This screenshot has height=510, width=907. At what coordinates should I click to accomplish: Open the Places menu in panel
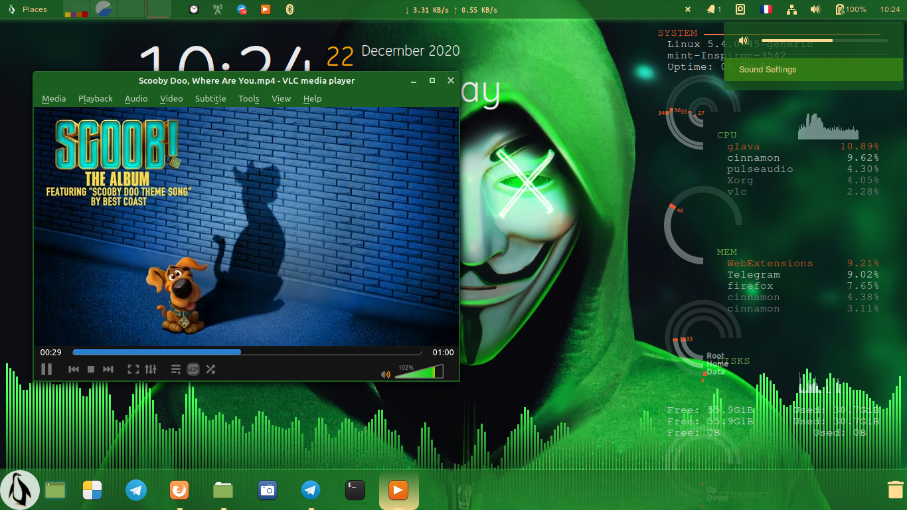coord(35,9)
